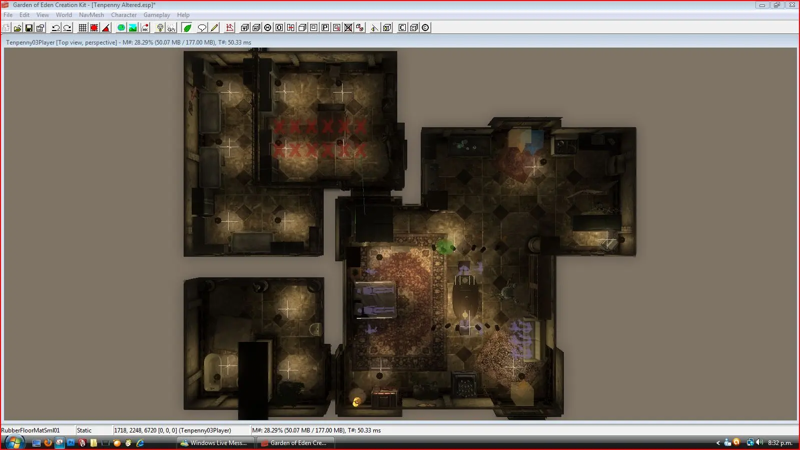This screenshot has width=800, height=450.
Task: Open the File menu
Action: [8, 15]
